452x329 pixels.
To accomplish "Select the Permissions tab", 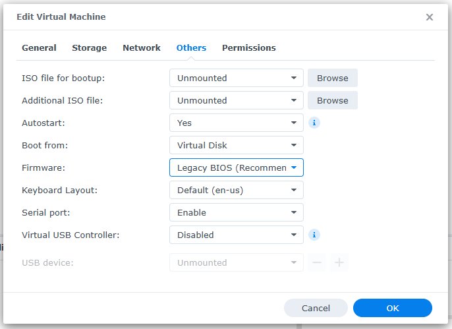I will coord(249,47).
